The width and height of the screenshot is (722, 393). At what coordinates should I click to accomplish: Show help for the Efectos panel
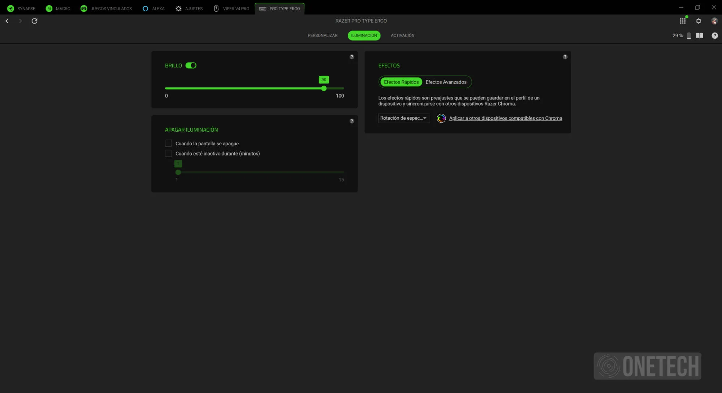565,57
